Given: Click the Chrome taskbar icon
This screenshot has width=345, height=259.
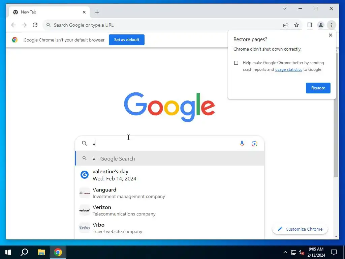Looking at the screenshot, I should point(58,252).
